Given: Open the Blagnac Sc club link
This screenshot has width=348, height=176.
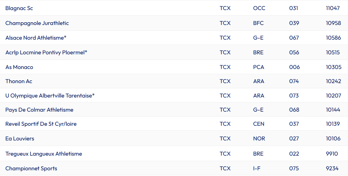Looking at the screenshot, I should click(x=19, y=8).
